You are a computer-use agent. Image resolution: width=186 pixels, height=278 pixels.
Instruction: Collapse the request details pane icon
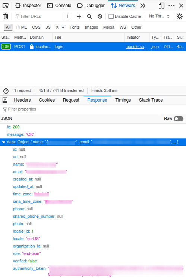[x=5, y=100]
